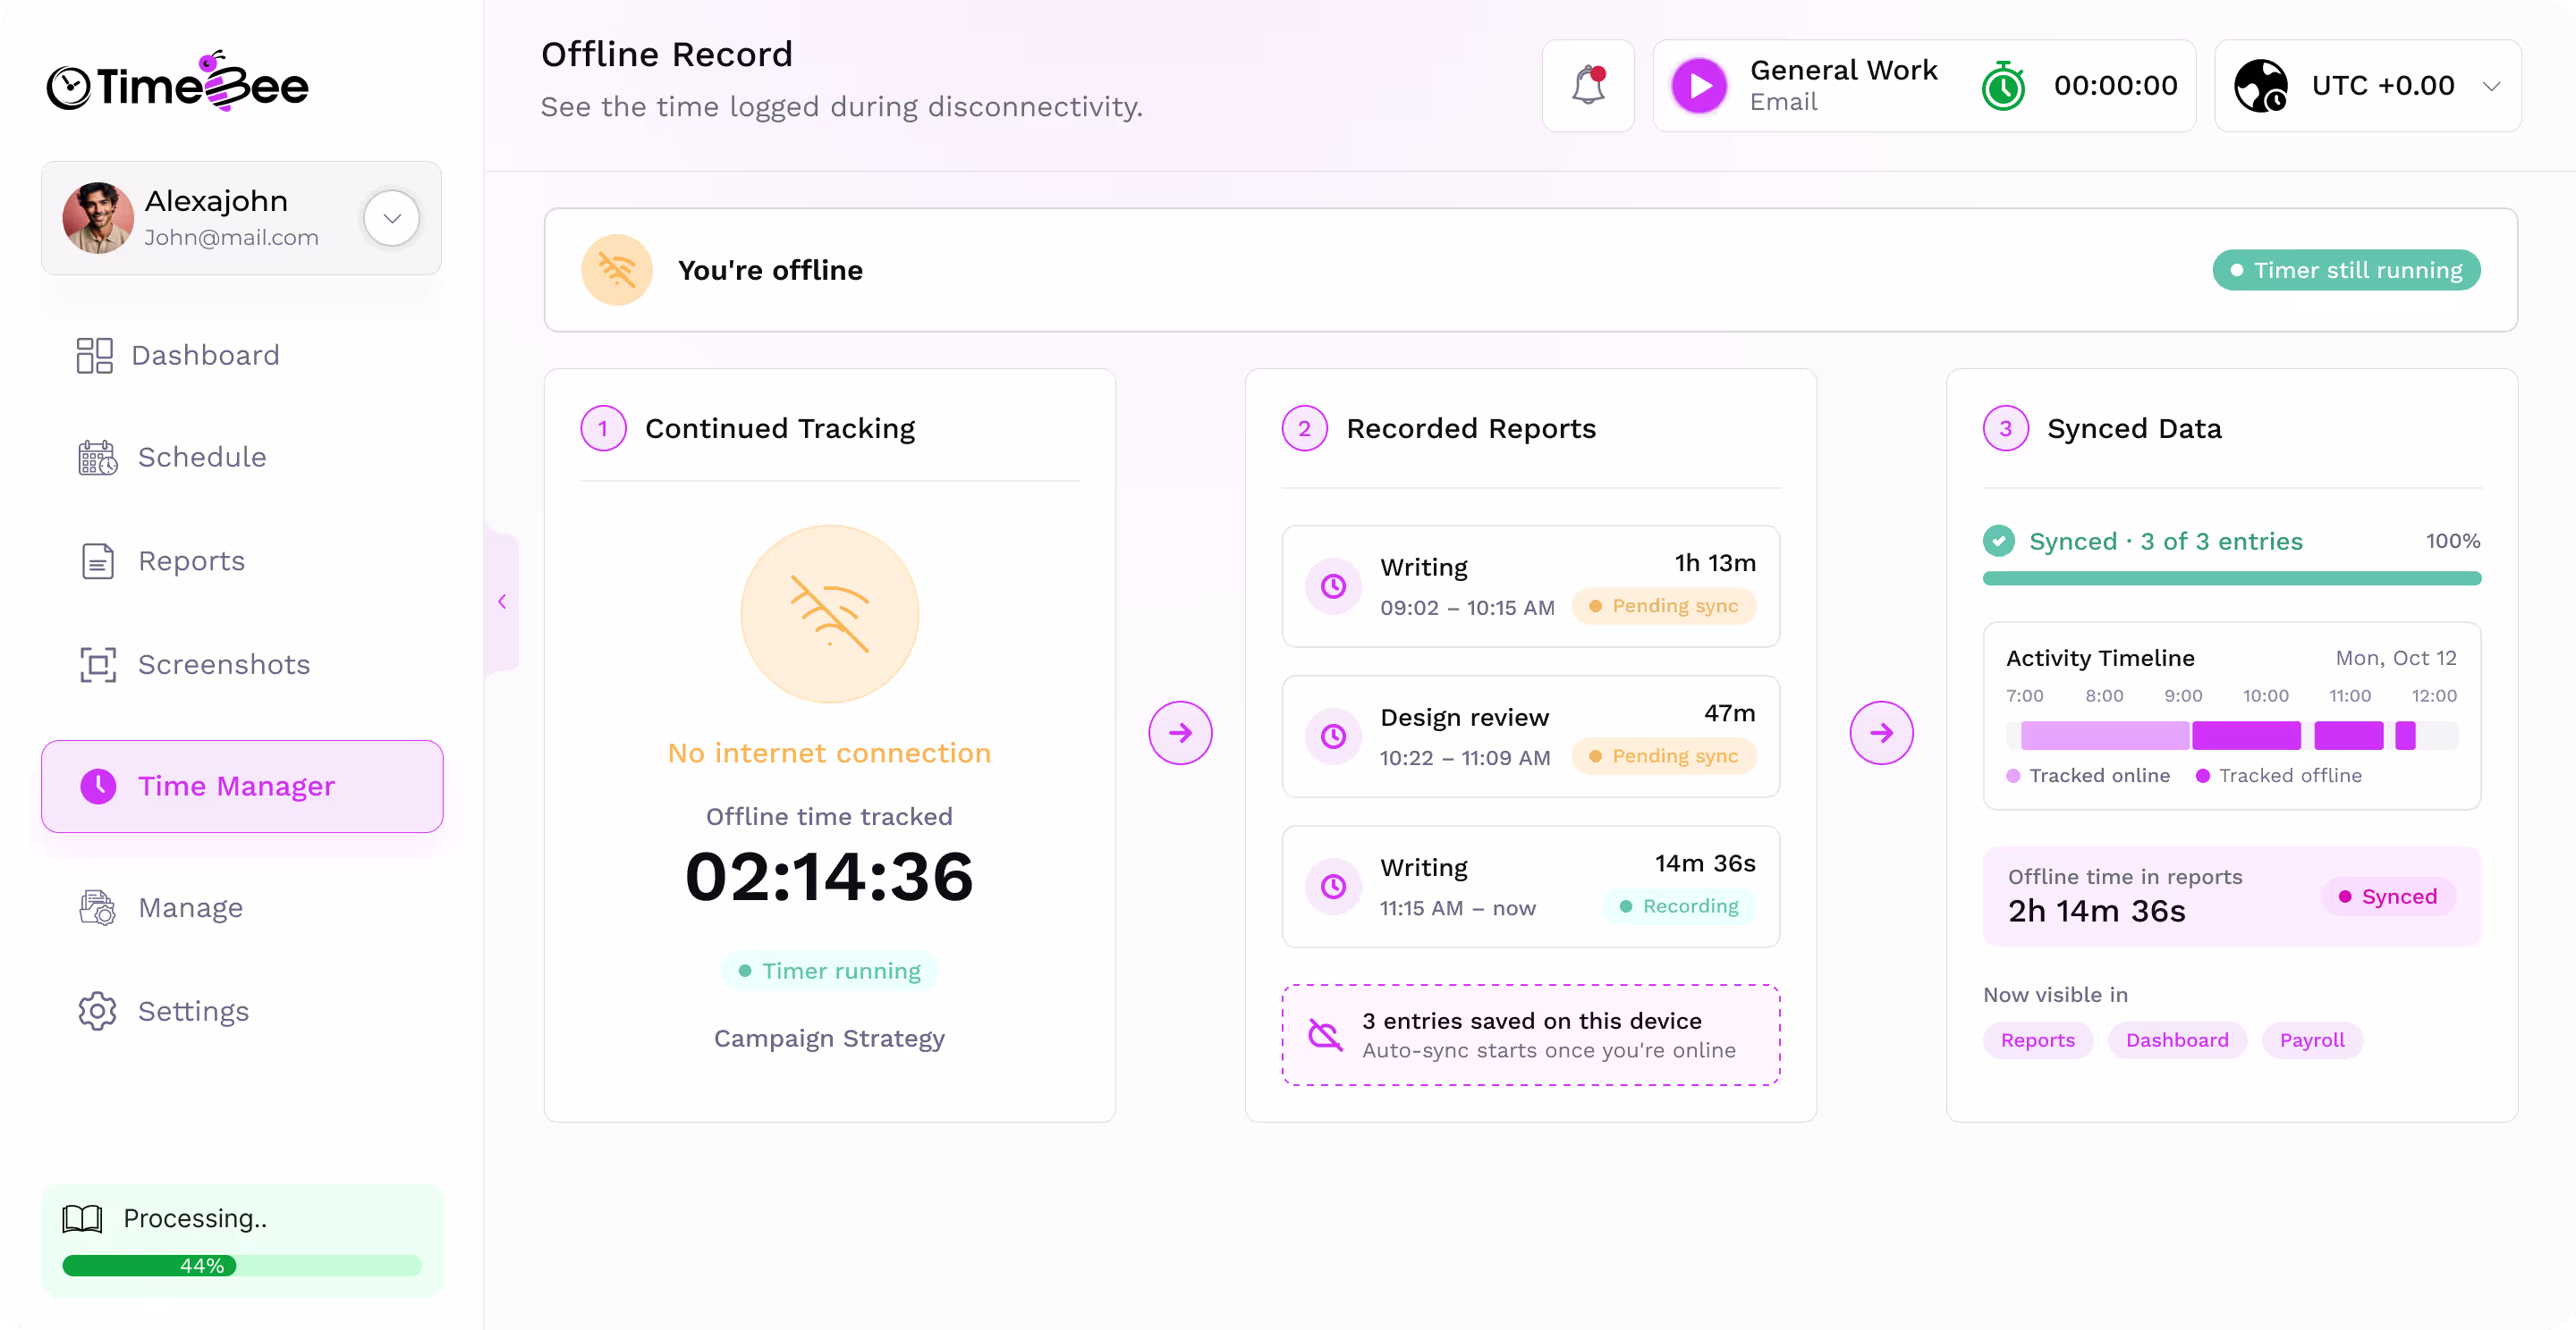Click the arrow after Recorded Reports
Viewport: 2576px width, 1330px height.
pos(1881,732)
